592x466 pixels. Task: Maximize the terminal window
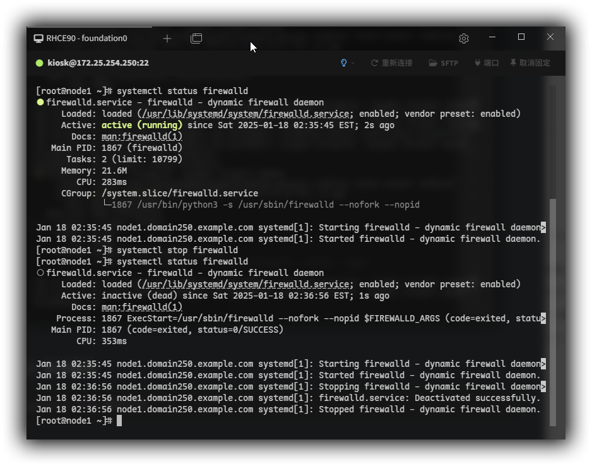tap(521, 37)
